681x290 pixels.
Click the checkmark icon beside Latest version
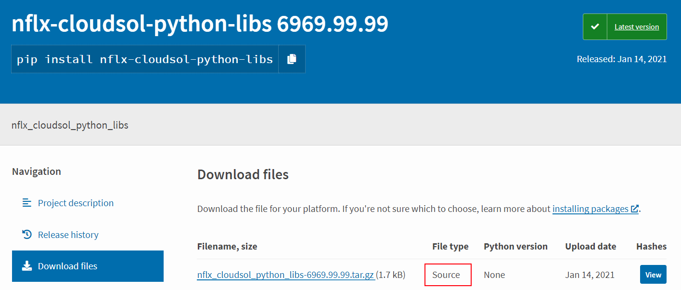pos(595,26)
